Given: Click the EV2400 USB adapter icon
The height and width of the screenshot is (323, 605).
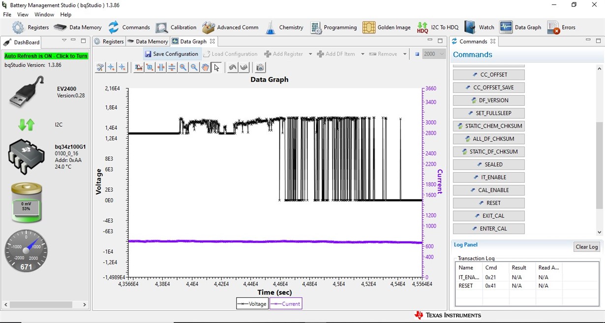Looking at the screenshot, I should point(27,92).
